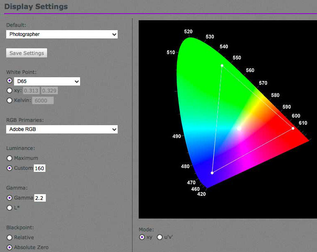Screen dimensions: 317x252
Task: Select the Maximum luminance radio button
Action: coord(9,158)
